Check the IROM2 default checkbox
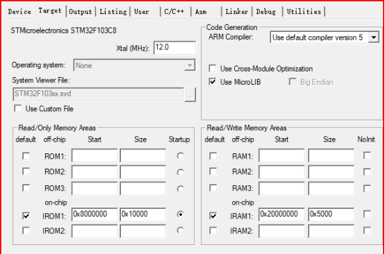Screen dimensions: 385x254 (26, 230)
